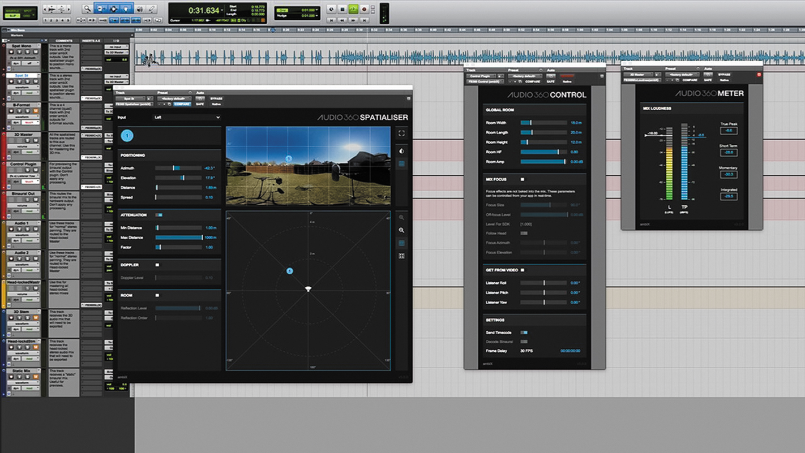
Task: Click COMPARE in Control plugin header
Action: coord(533,81)
